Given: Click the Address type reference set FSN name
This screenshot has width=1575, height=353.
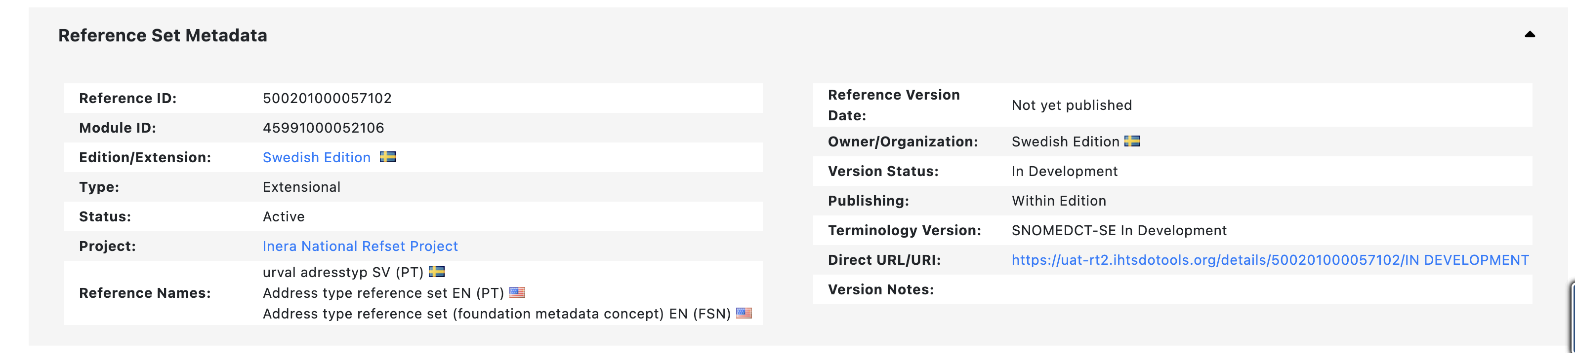Looking at the screenshot, I should pyautogui.click(x=497, y=314).
